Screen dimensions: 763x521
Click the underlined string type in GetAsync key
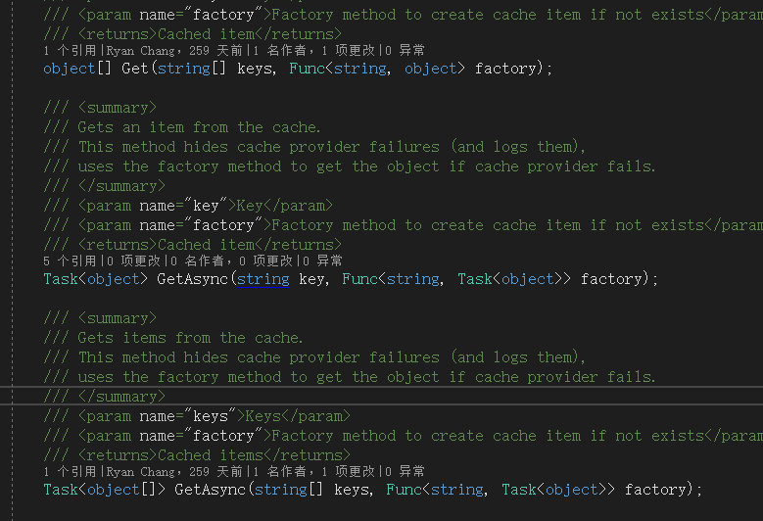click(263, 279)
